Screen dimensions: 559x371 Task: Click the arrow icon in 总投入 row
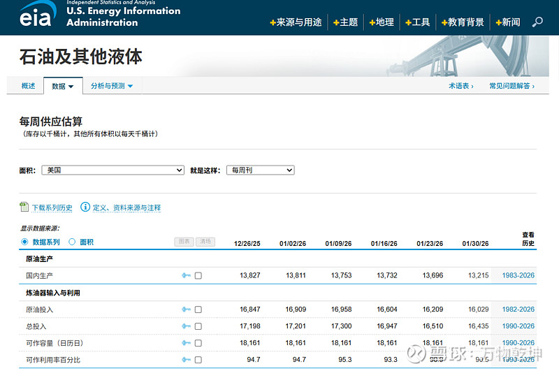(186, 326)
